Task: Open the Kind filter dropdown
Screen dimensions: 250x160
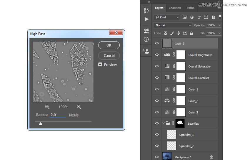Action: pos(167,17)
